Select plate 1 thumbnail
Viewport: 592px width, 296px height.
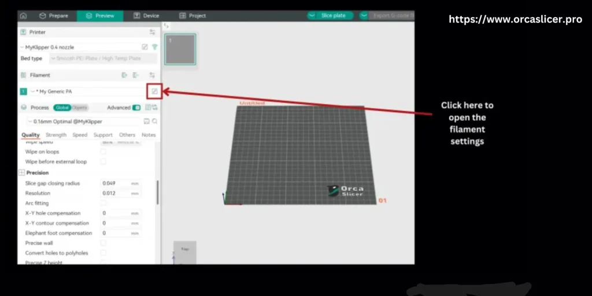[180, 49]
